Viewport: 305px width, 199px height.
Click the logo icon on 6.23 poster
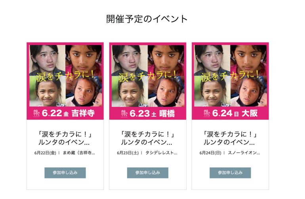point(124,114)
